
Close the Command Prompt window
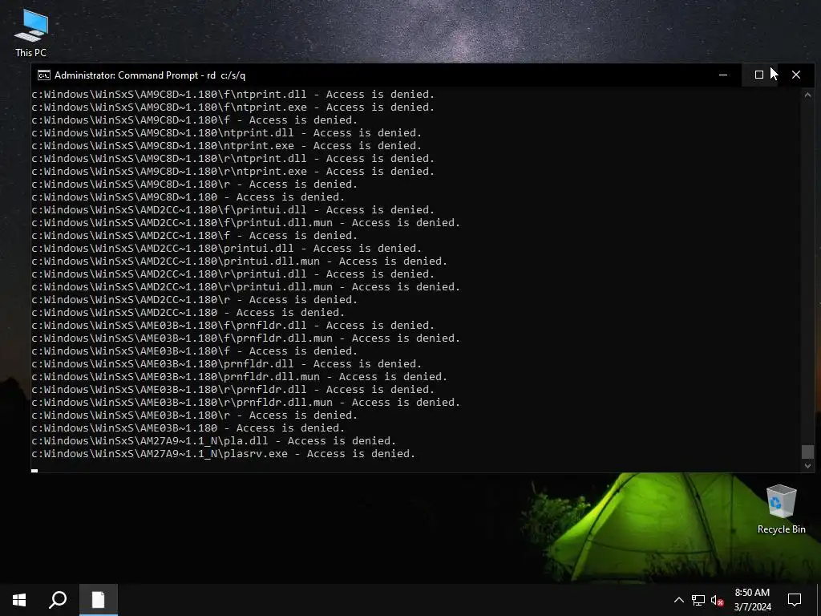point(796,75)
